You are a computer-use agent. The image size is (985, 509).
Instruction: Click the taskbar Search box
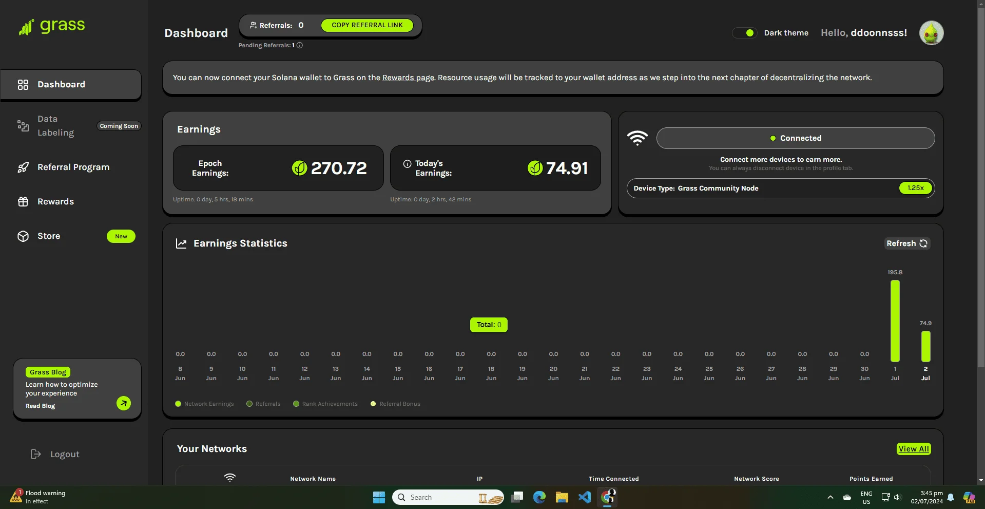click(x=448, y=497)
